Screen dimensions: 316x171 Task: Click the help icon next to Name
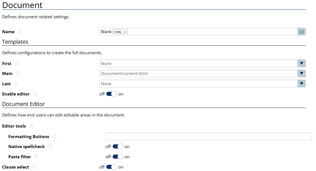[x=20, y=32]
